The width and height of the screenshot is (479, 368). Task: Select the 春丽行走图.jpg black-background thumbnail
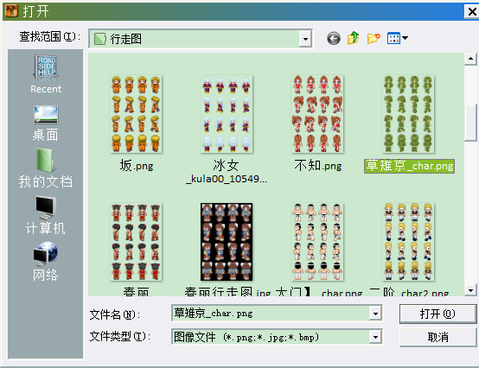tap(227, 242)
